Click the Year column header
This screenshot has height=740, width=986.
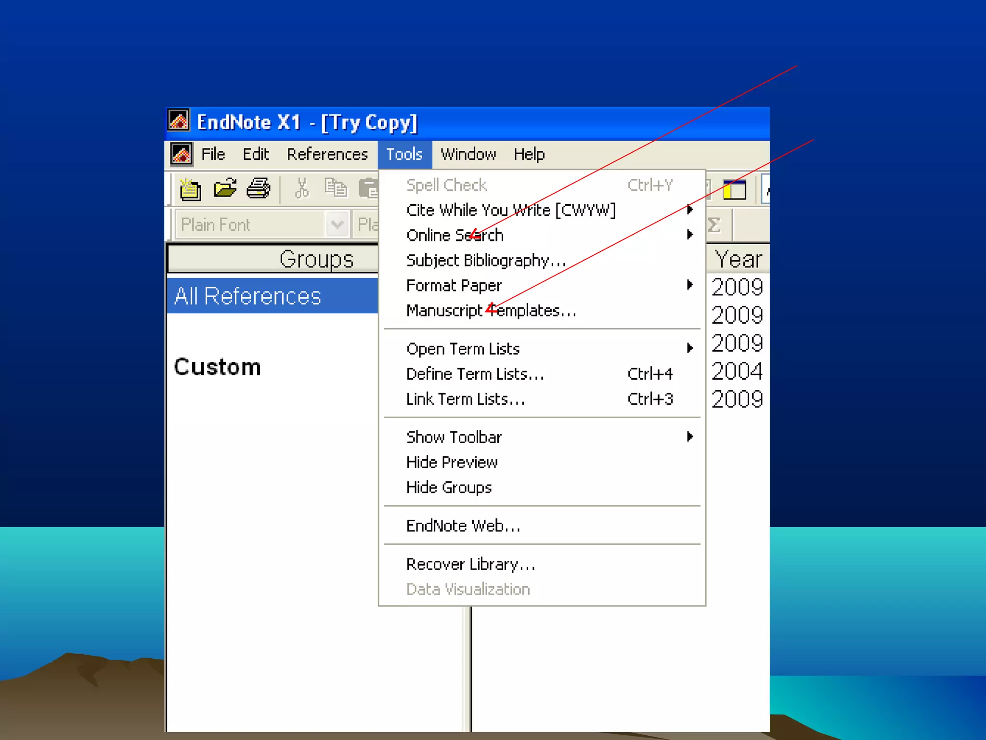coord(738,259)
